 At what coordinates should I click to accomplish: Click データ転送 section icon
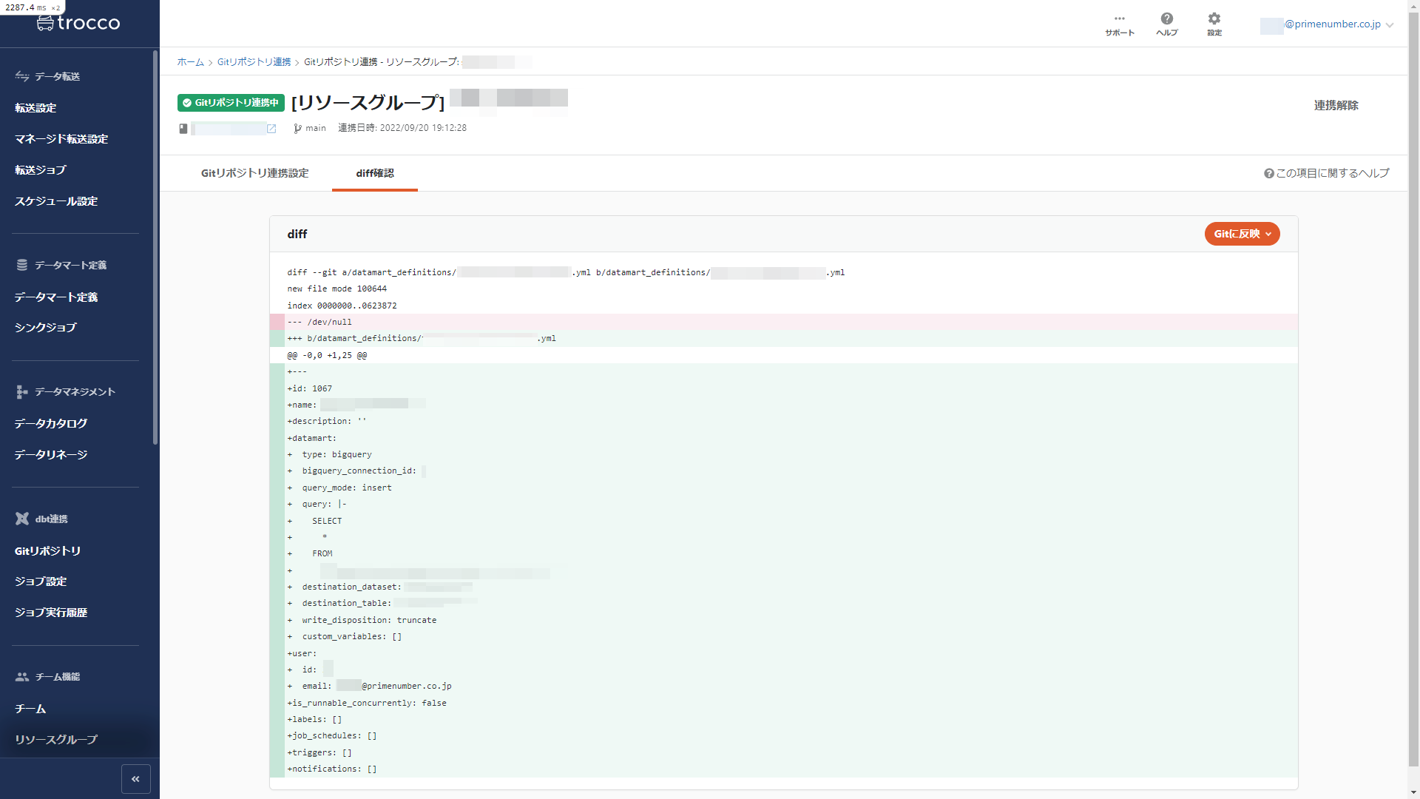coord(22,76)
